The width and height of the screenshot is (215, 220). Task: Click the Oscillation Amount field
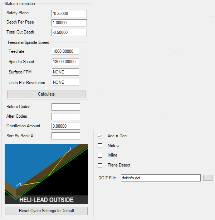66,126
